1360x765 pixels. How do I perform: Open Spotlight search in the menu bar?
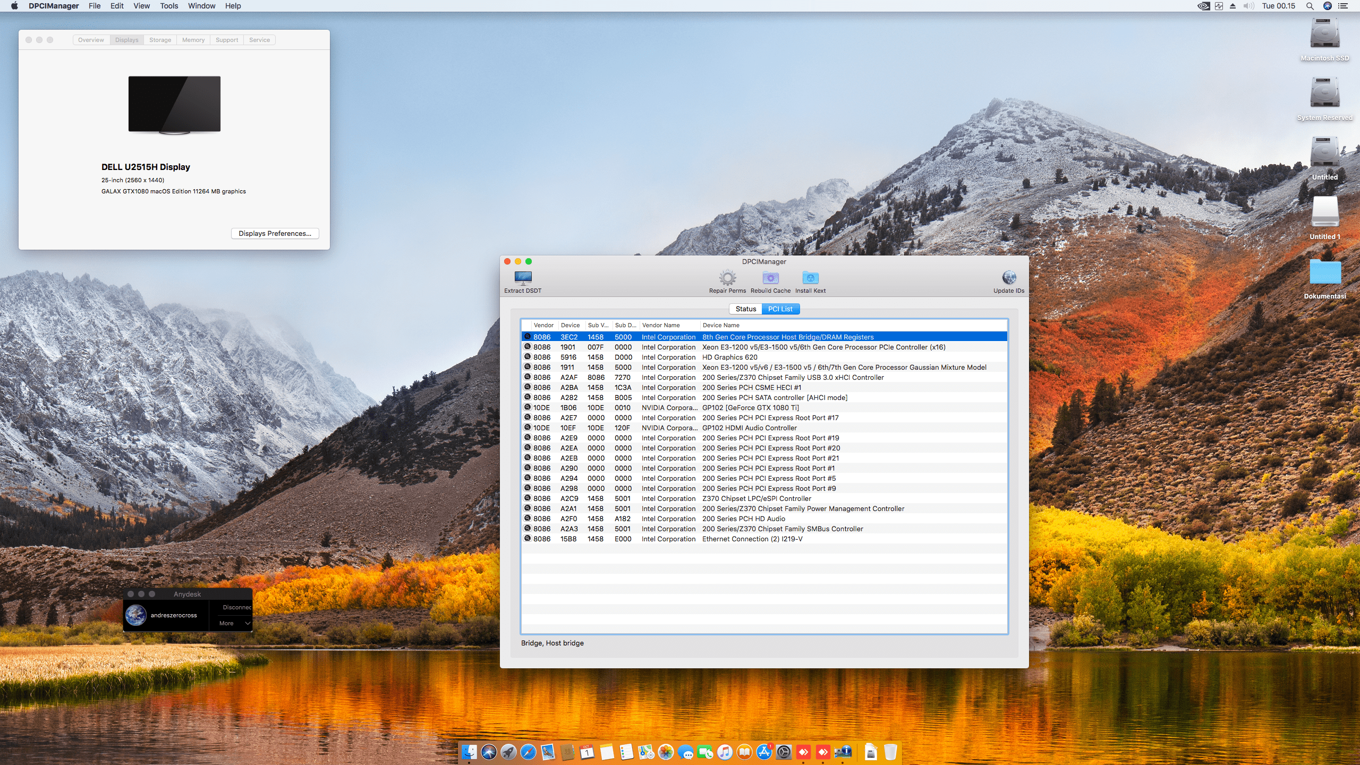(x=1310, y=6)
